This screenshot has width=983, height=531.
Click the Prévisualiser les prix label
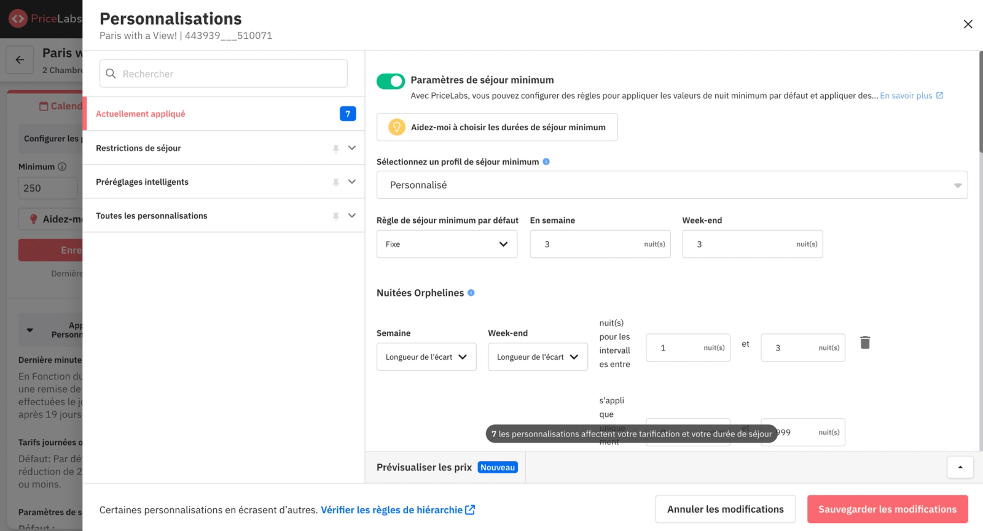coord(424,467)
